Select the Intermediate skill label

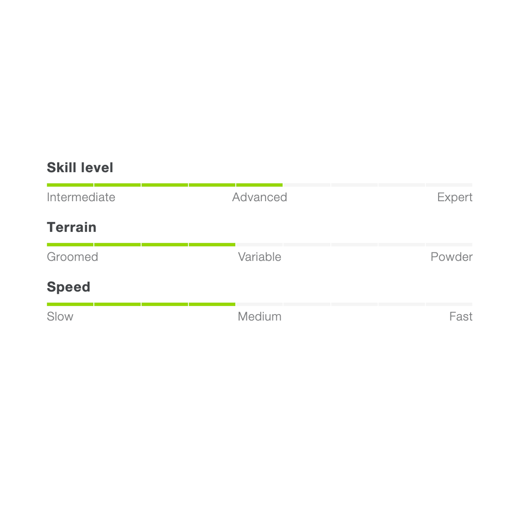point(81,197)
